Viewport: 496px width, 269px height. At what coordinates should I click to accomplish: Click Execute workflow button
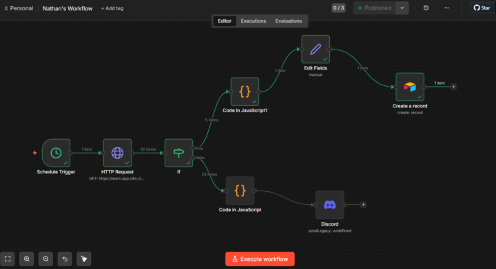(260, 259)
